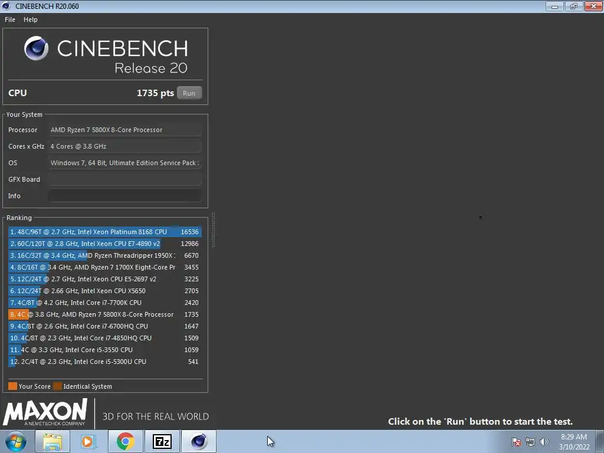The image size is (604, 453).
Task: Open the Help menu
Action: pyautogui.click(x=31, y=19)
